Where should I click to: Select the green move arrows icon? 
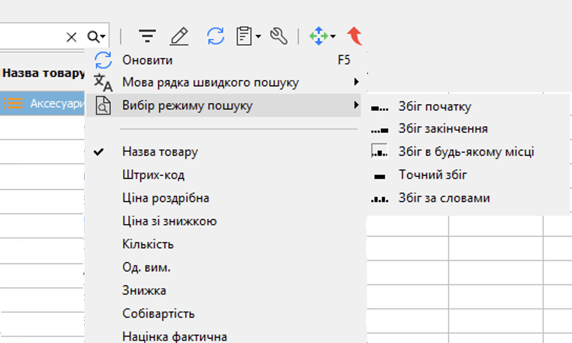(318, 36)
